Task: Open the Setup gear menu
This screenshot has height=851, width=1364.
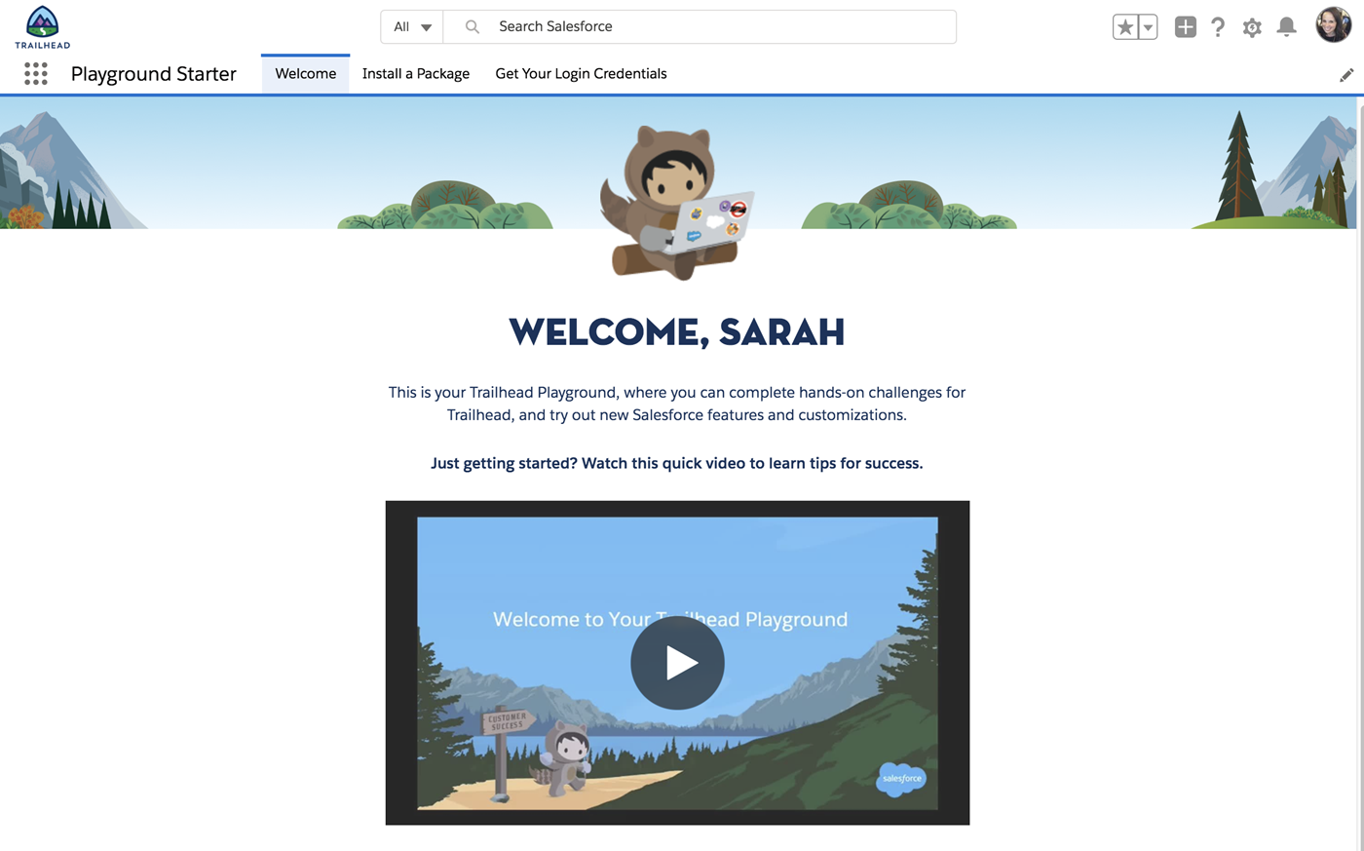Action: (x=1252, y=27)
